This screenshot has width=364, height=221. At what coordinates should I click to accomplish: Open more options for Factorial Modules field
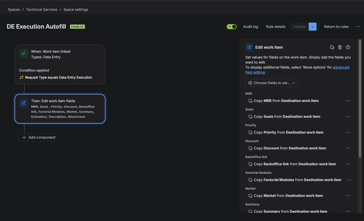[349, 180]
